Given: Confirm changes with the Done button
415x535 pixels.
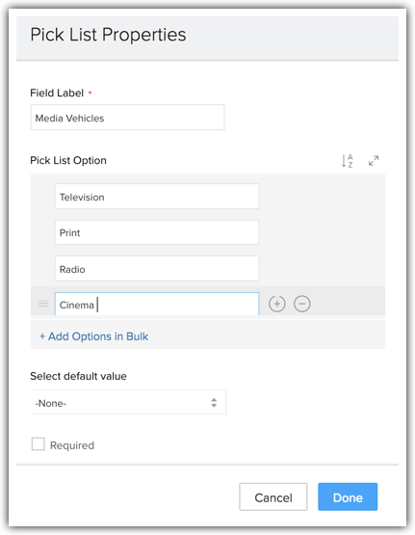Looking at the screenshot, I should tap(348, 497).
